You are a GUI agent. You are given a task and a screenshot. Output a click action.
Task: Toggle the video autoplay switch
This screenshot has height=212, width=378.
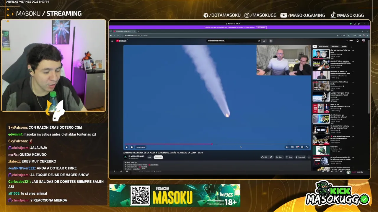pyautogui.click(x=287, y=147)
